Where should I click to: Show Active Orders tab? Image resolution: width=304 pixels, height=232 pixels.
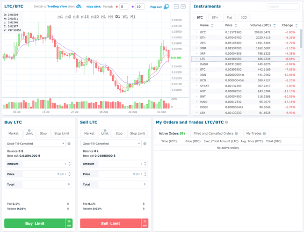click(172, 134)
